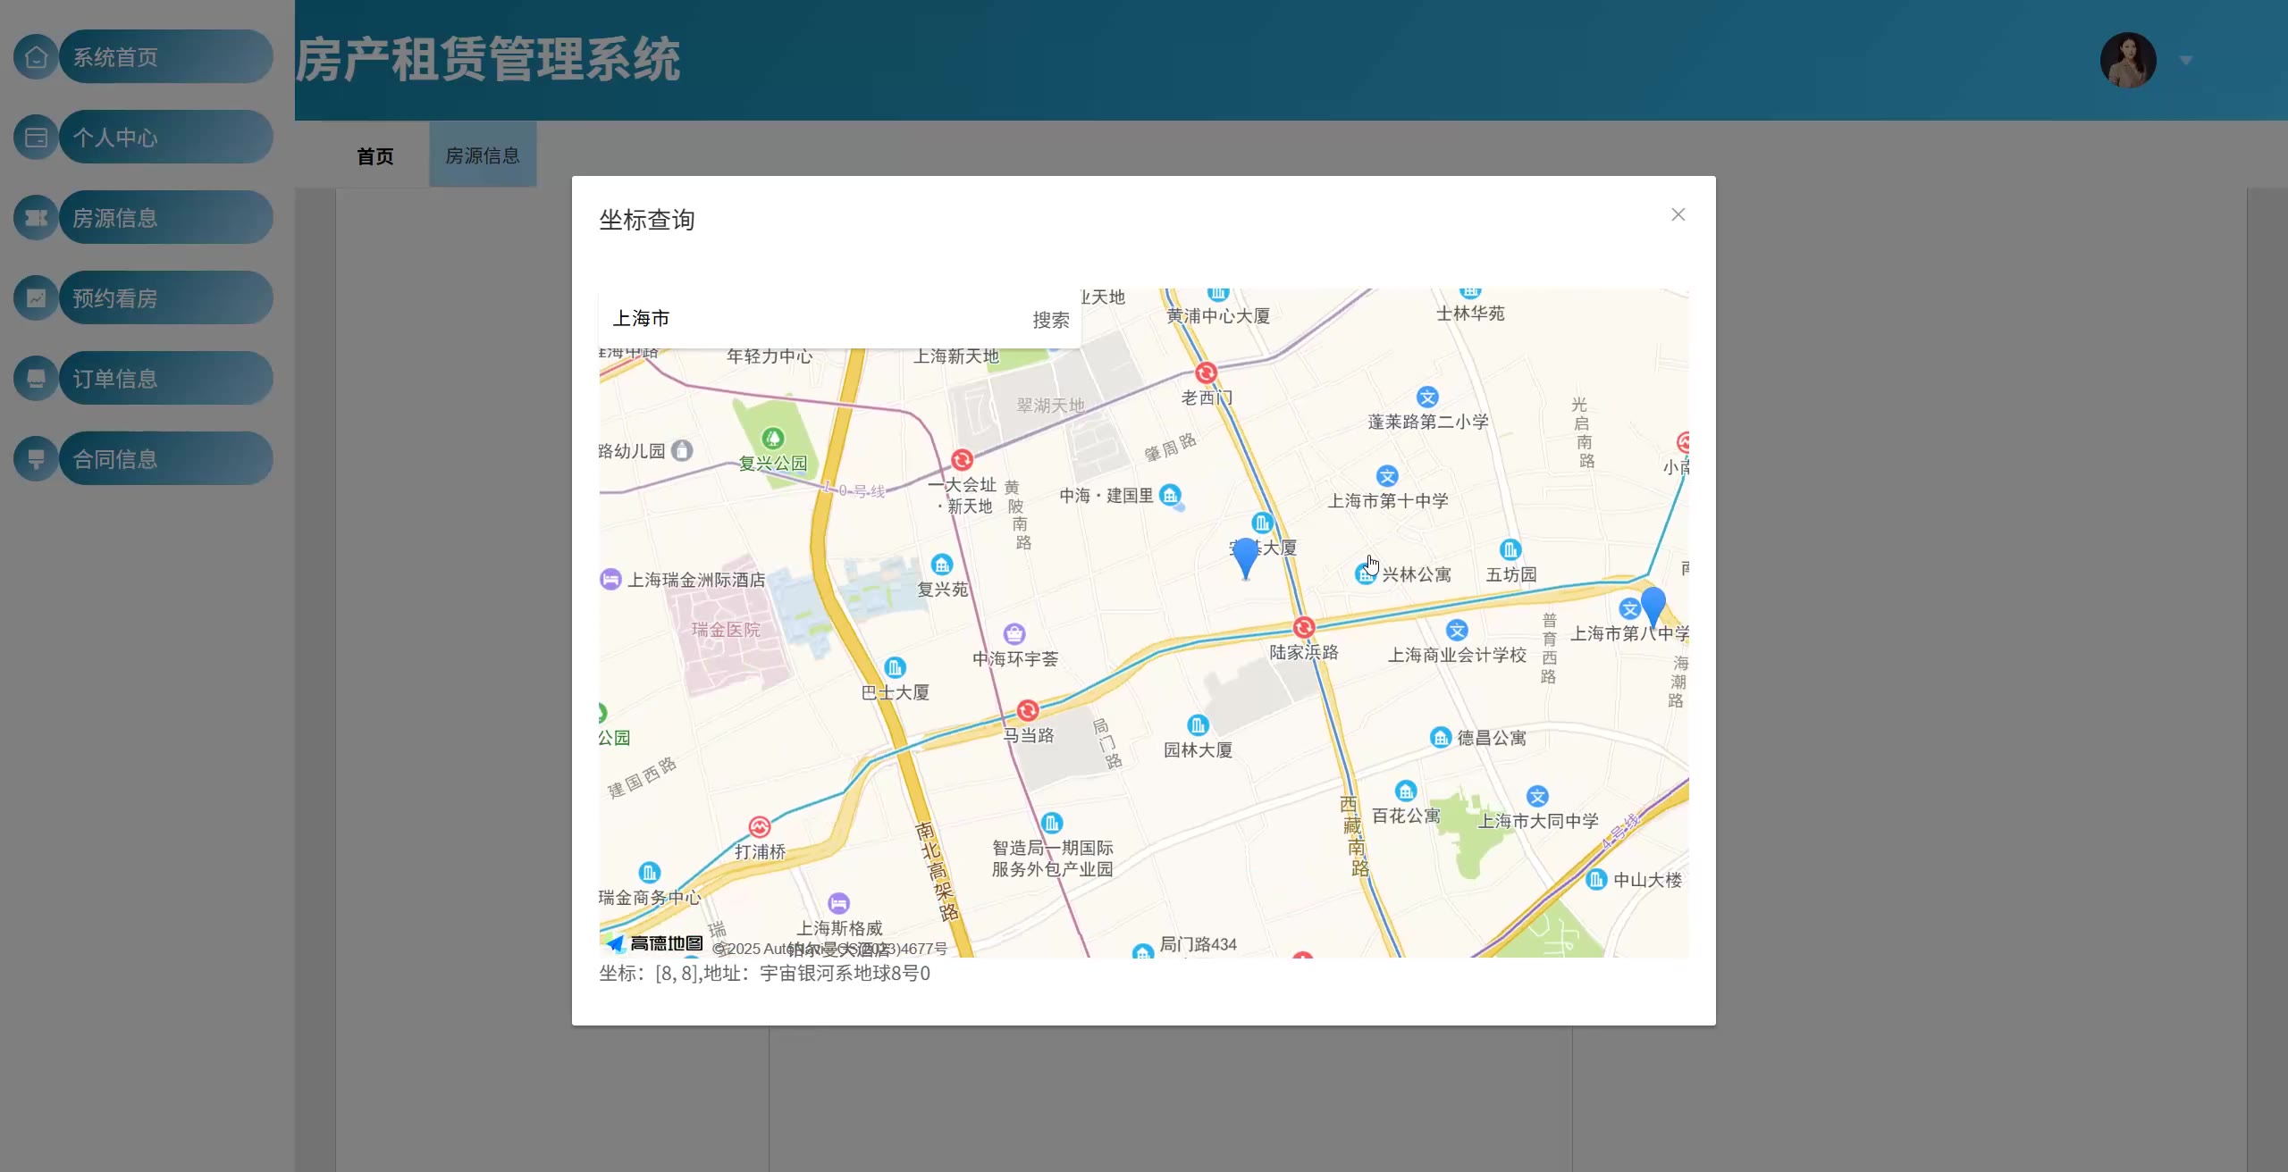Click the 老西门 metro station icon

tap(1206, 373)
